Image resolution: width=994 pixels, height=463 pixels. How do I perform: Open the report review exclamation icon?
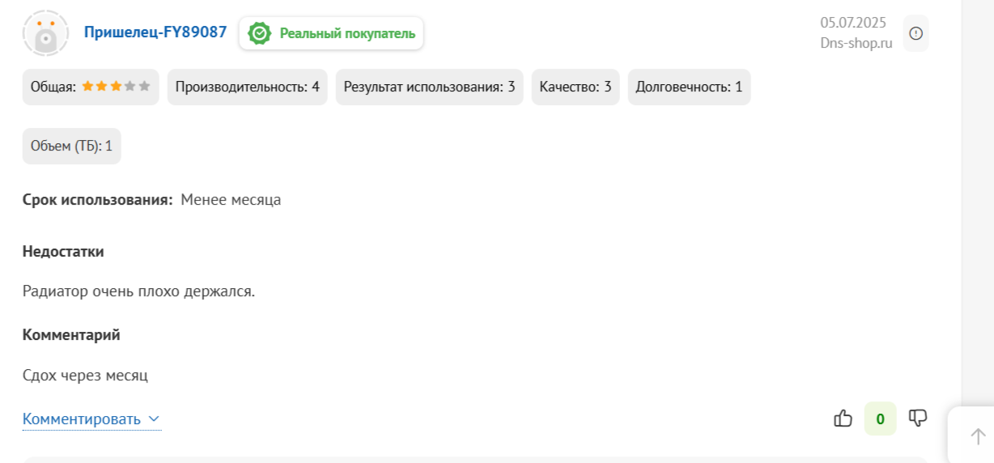pyautogui.click(x=915, y=33)
